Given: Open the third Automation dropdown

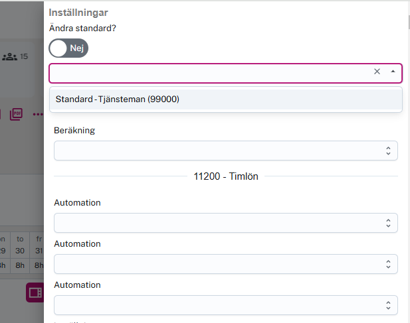Looking at the screenshot, I should tap(226, 305).
